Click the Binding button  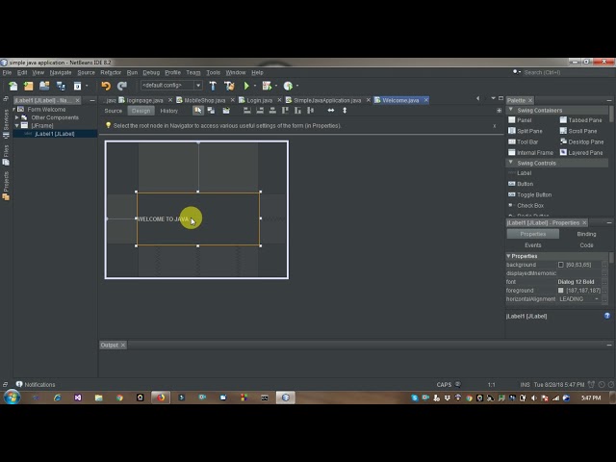point(586,234)
